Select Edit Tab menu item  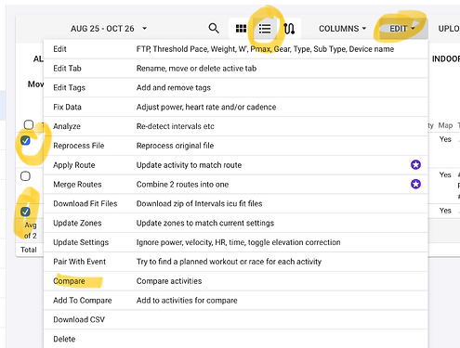pos(236,69)
